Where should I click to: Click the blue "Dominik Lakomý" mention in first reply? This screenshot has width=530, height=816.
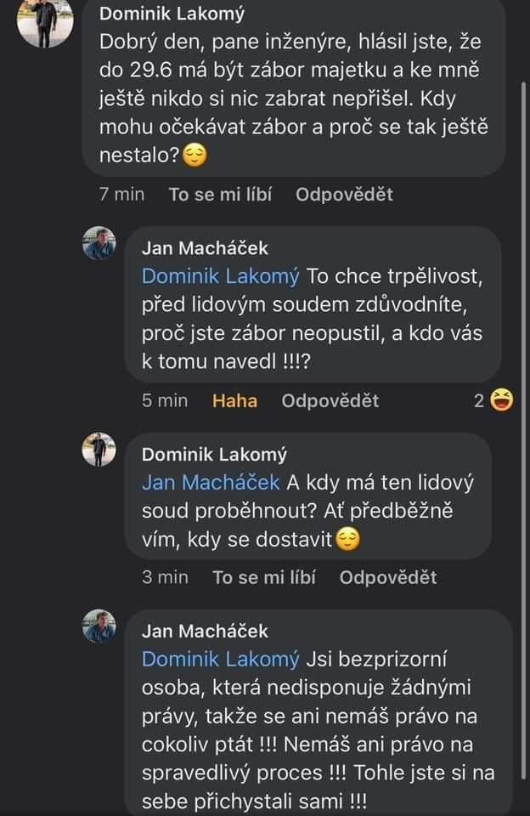pyautogui.click(x=221, y=276)
